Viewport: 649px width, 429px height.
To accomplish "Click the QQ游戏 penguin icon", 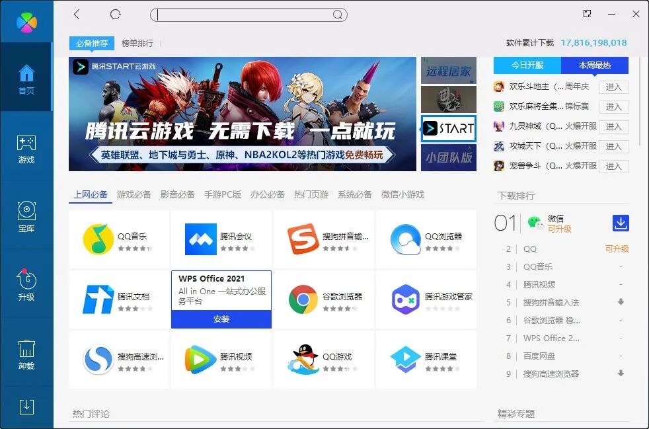I will click(303, 360).
